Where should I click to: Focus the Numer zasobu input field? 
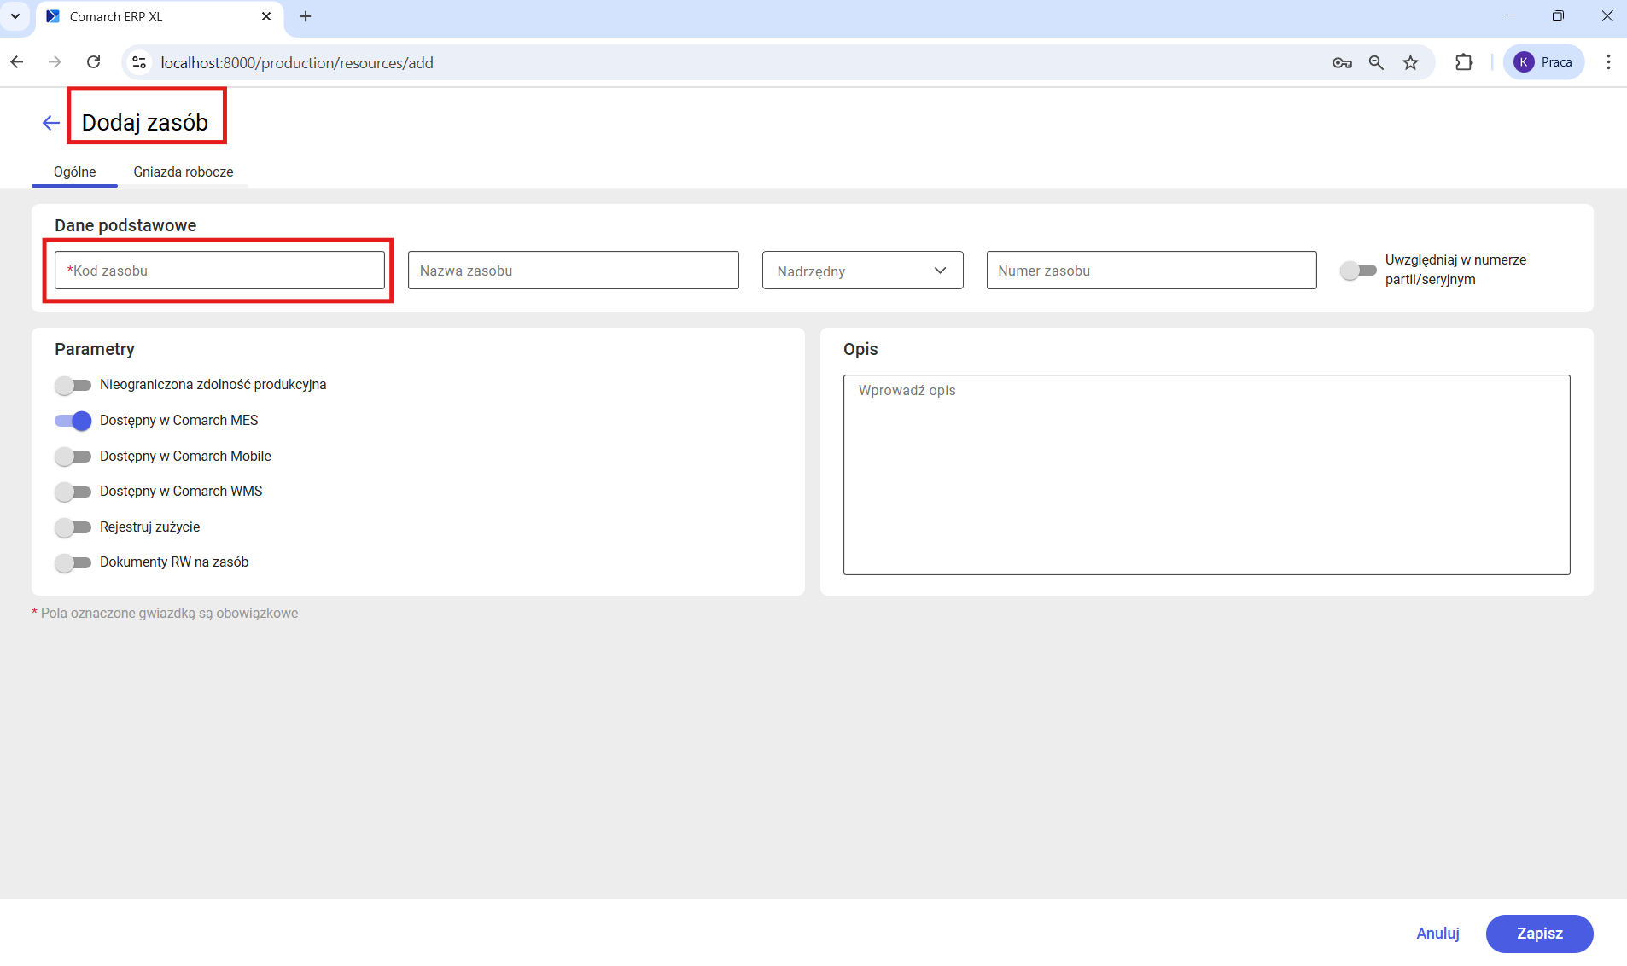(1152, 271)
